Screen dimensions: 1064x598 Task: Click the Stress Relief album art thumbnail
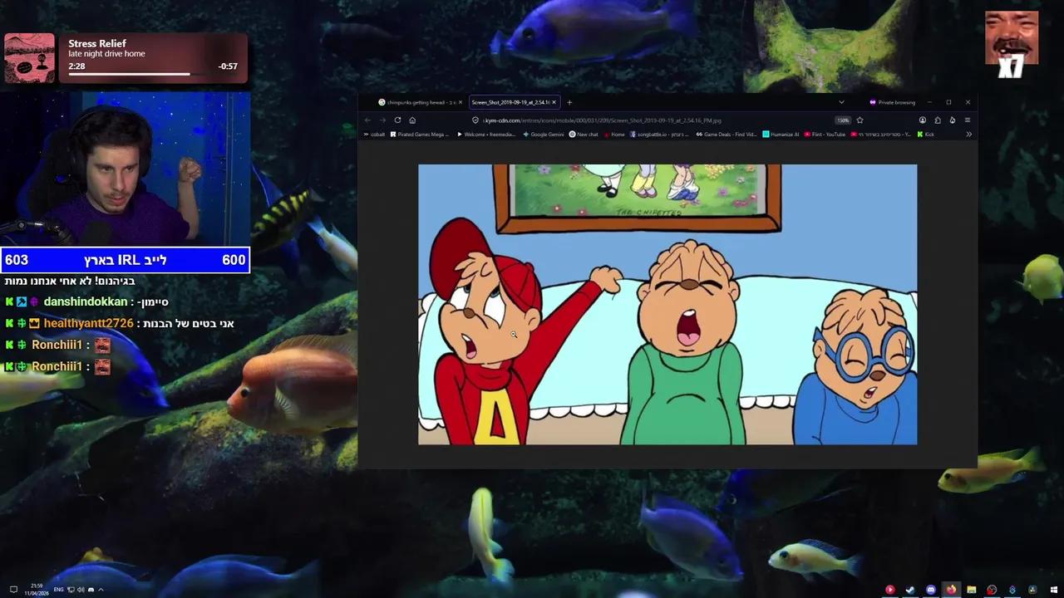(29, 58)
